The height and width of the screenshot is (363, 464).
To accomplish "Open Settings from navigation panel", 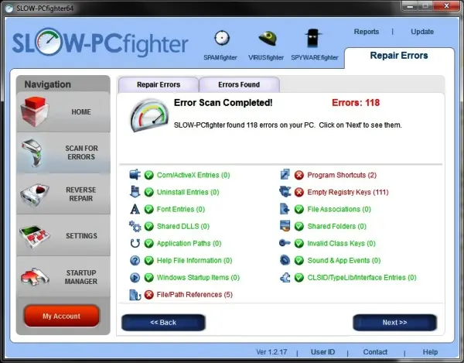I will (x=63, y=236).
